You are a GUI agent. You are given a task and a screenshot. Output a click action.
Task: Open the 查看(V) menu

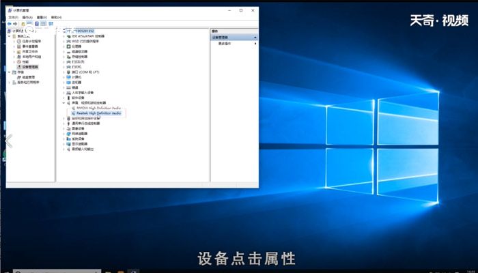pyautogui.click(x=42, y=17)
